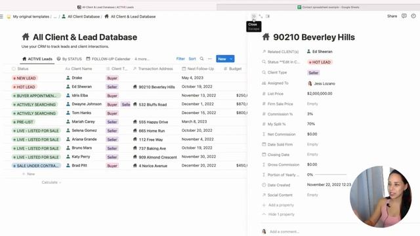This screenshot has height=236, width=420.
Task: Click Jess Lozano in Assigned To
Action: (322, 83)
